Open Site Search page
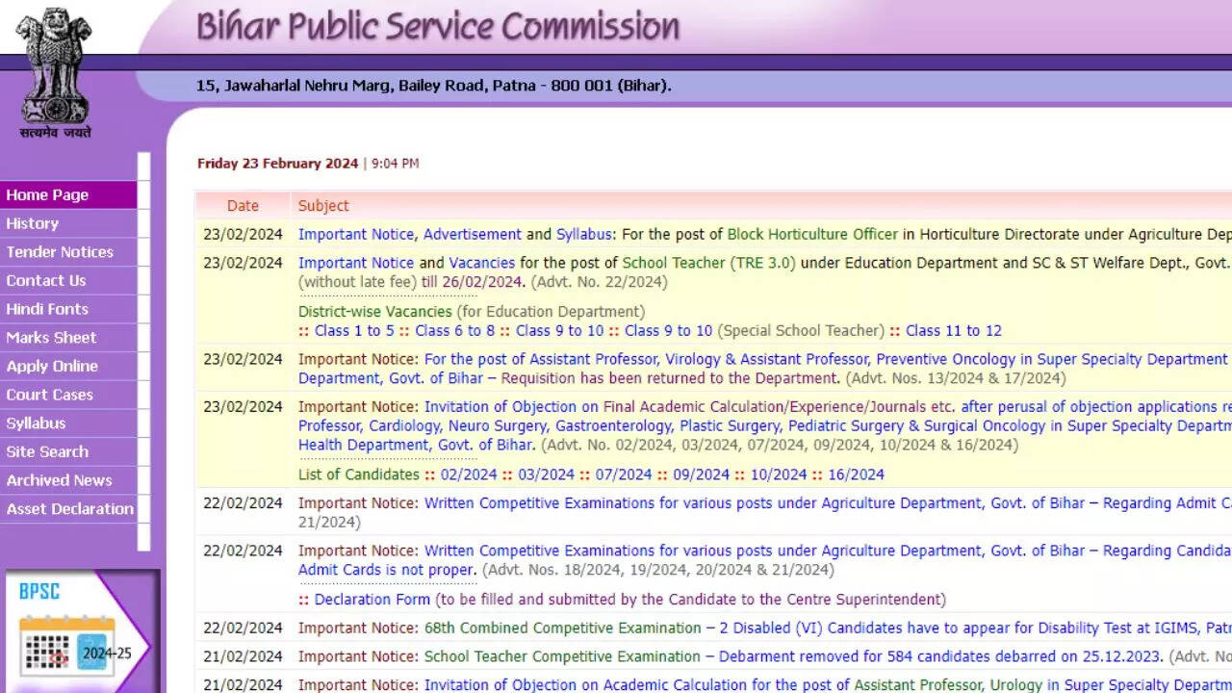Image resolution: width=1232 pixels, height=693 pixels. pos(47,451)
